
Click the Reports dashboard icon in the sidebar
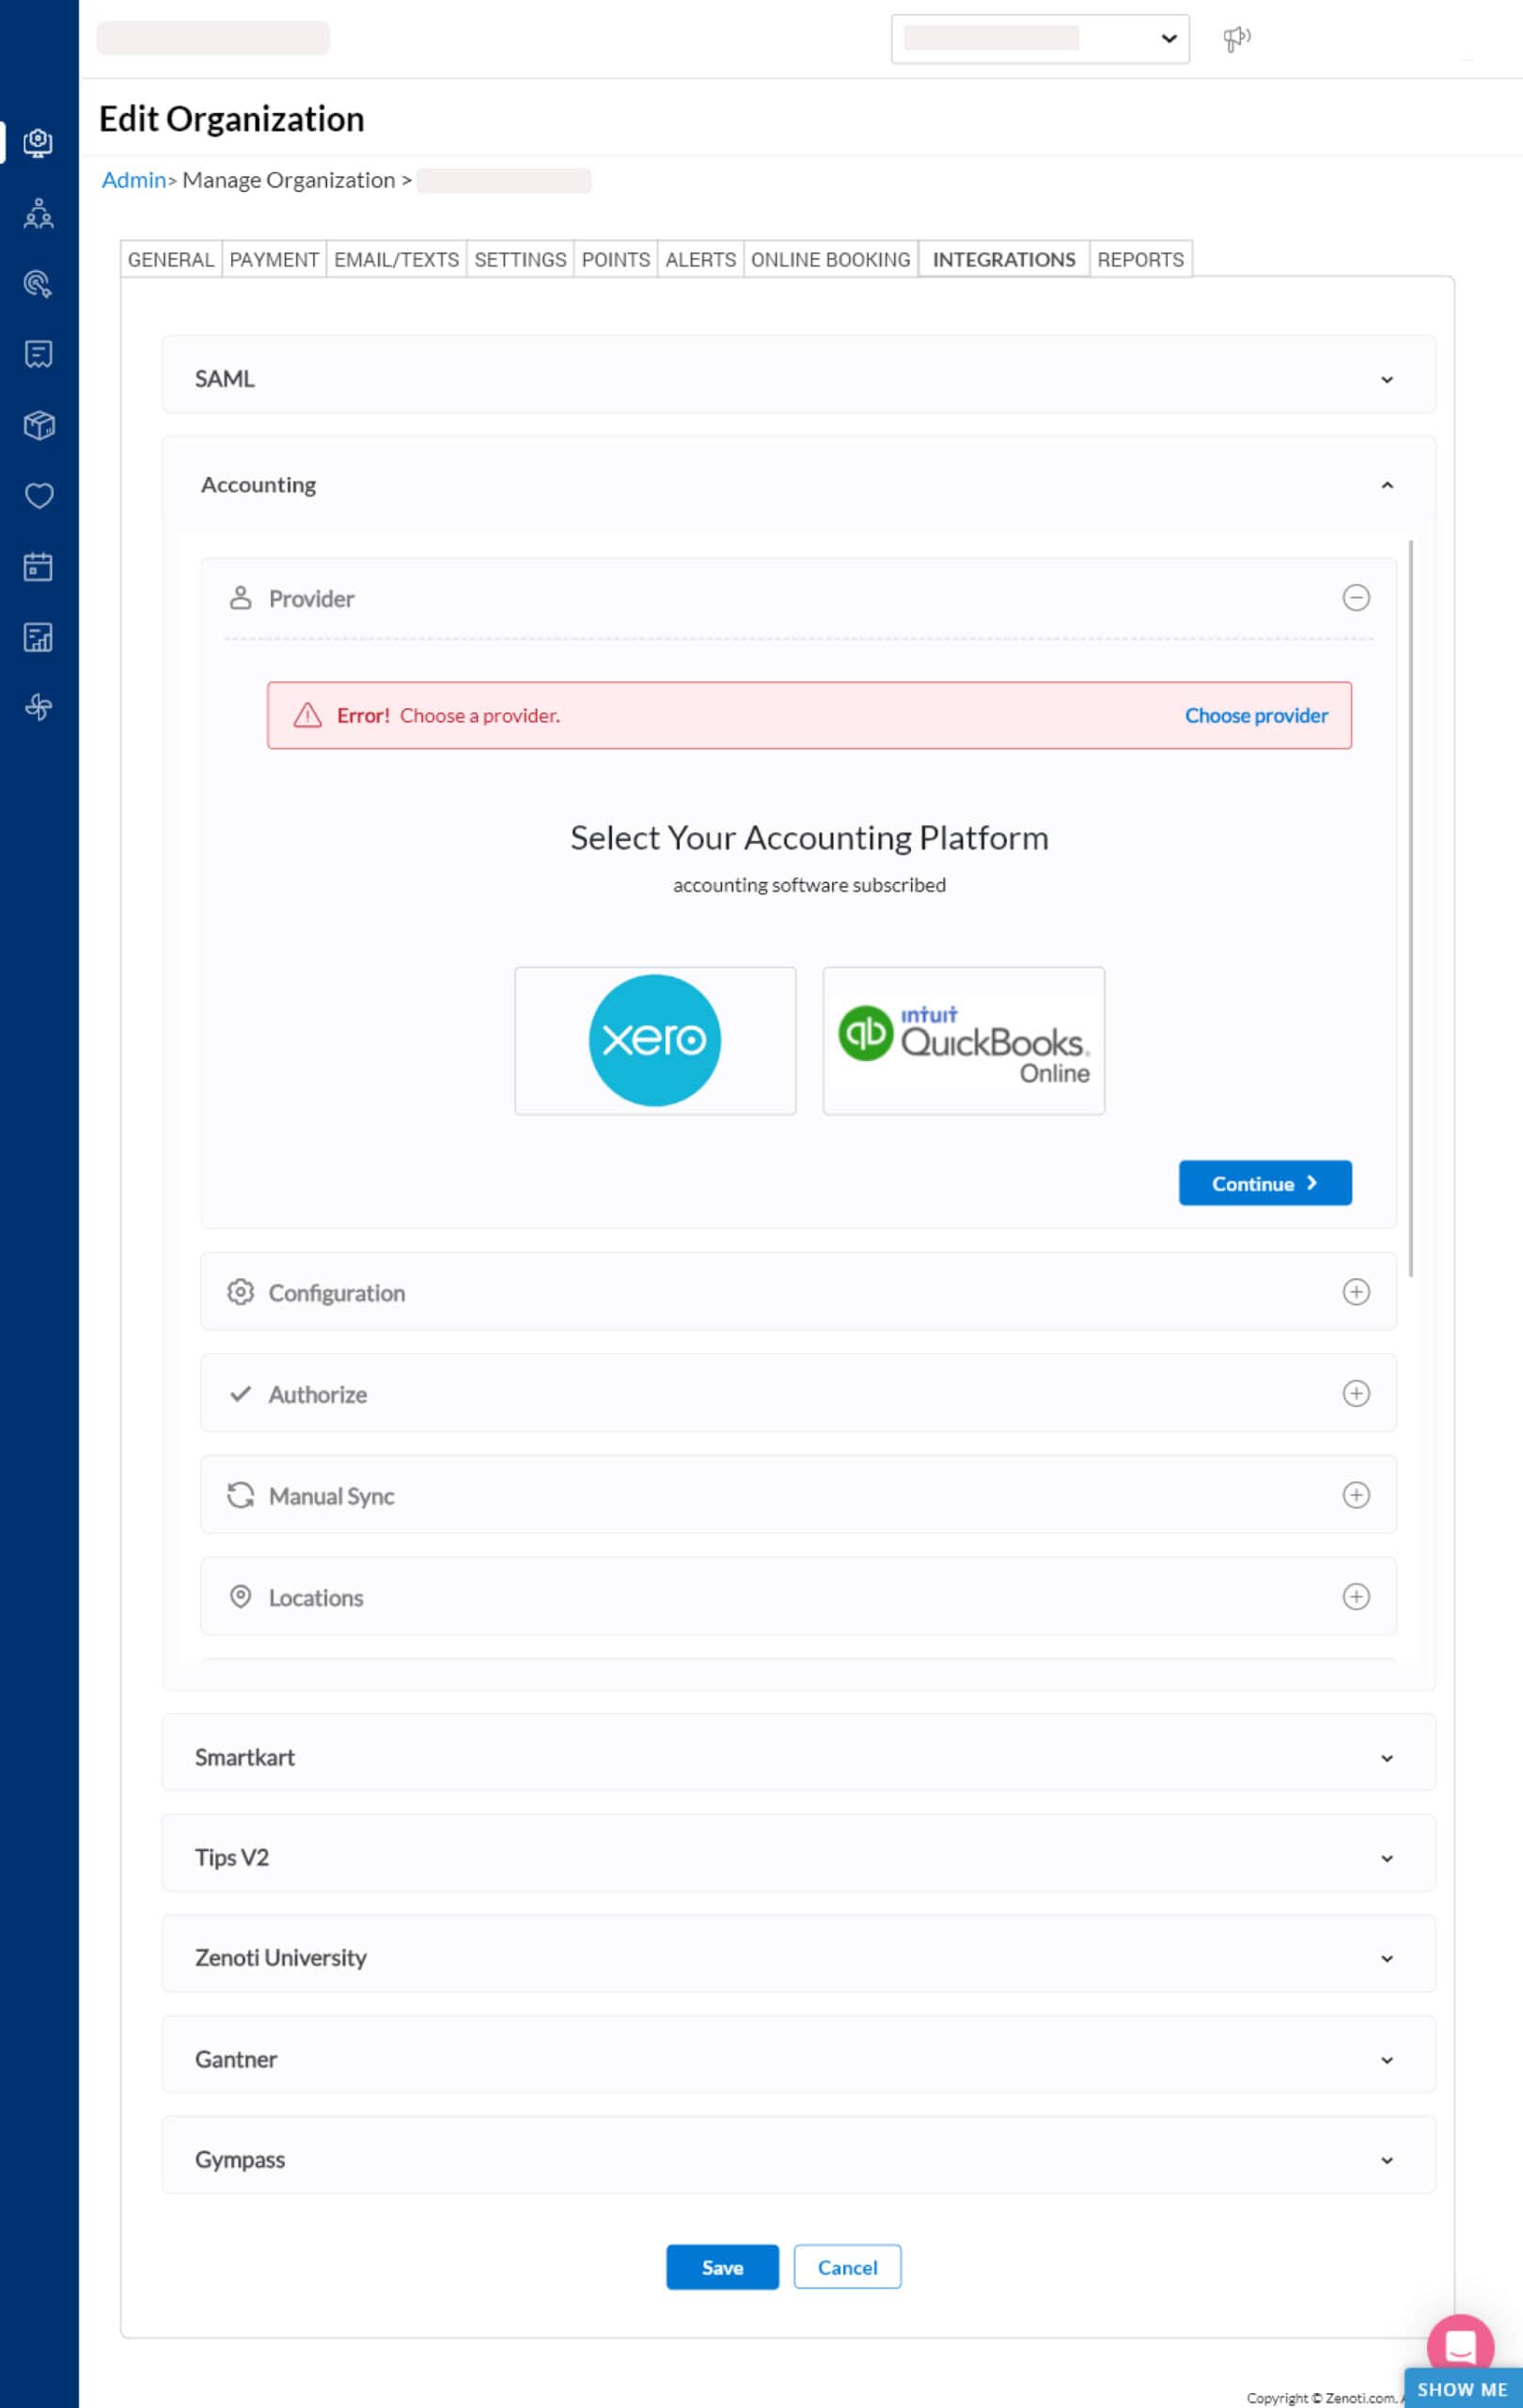[x=38, y=637]
